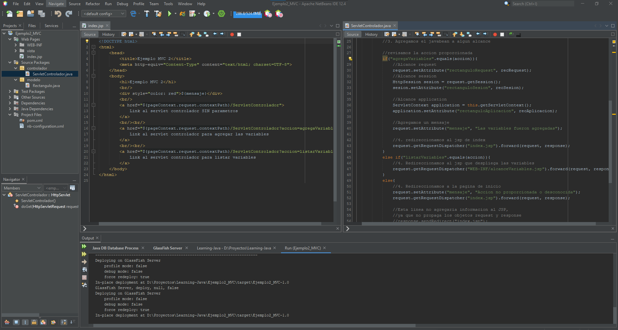Click the Undo arrow in the toolbar
Viewport: 618px width, 330px height.
point(58,14)
